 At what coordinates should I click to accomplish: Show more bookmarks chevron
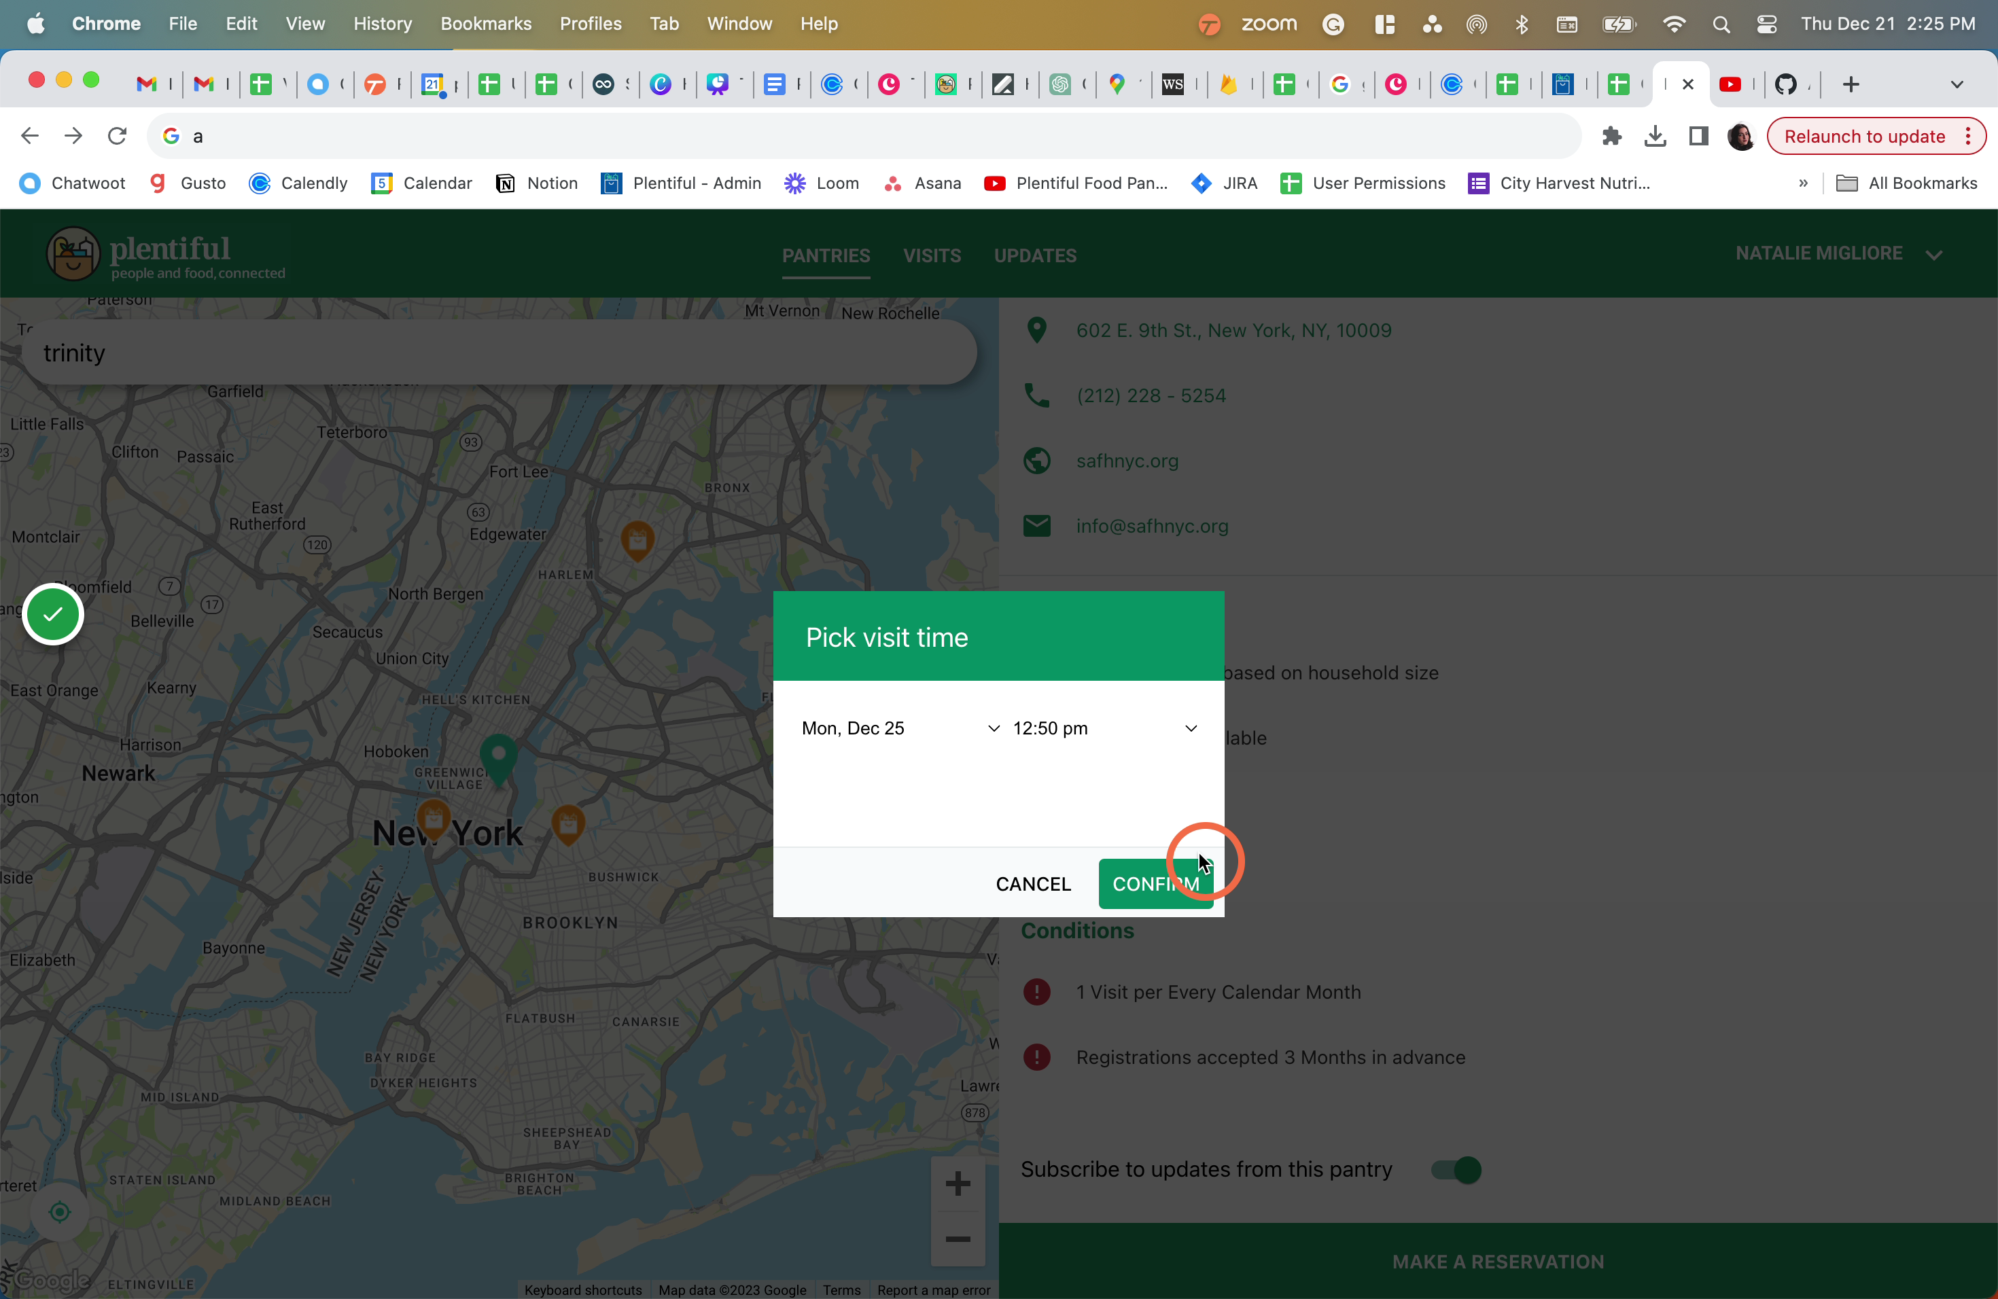[1802, 183]
